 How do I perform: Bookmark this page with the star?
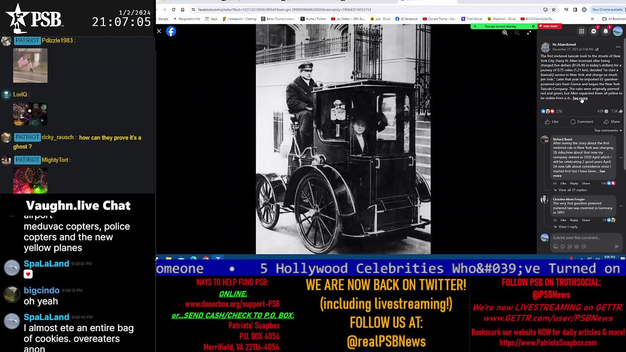click(554, 9)
